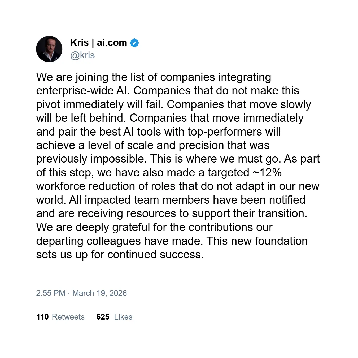Click the opening words "We are joining"
Viewport: 358px width, 358px height.
[72, 77]
